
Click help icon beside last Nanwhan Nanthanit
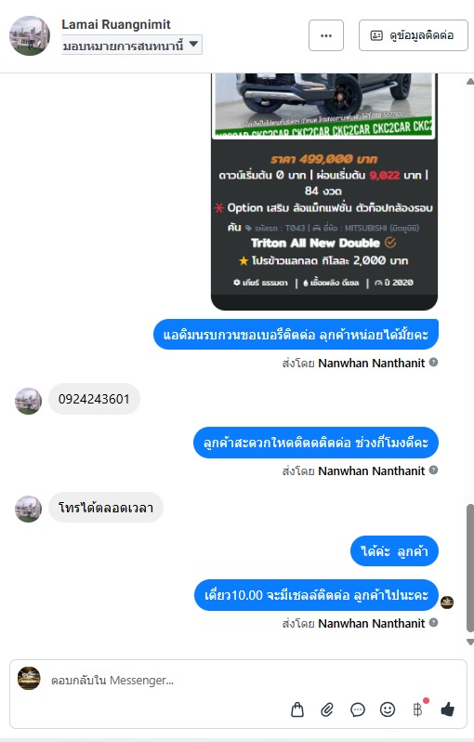(x=433, y=623)
